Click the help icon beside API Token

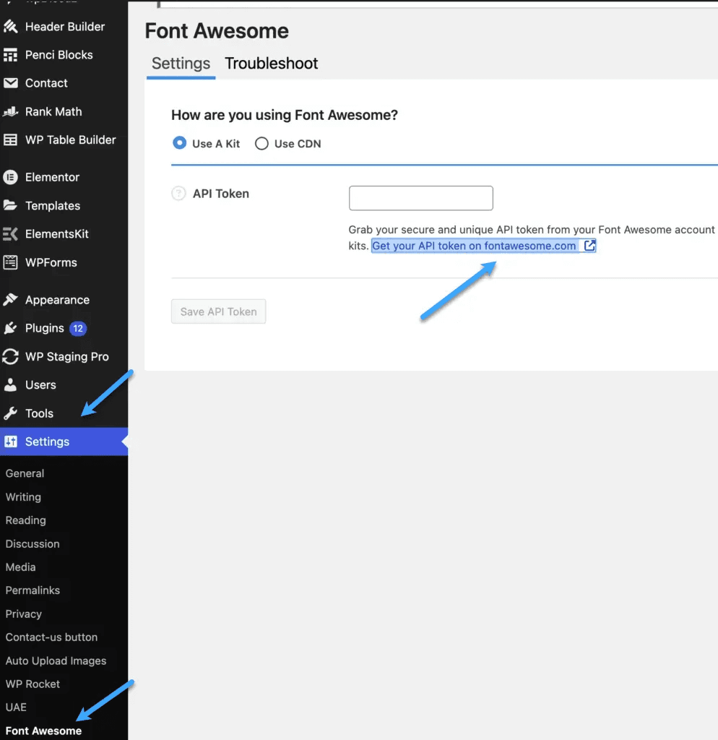tap(178, 194)
